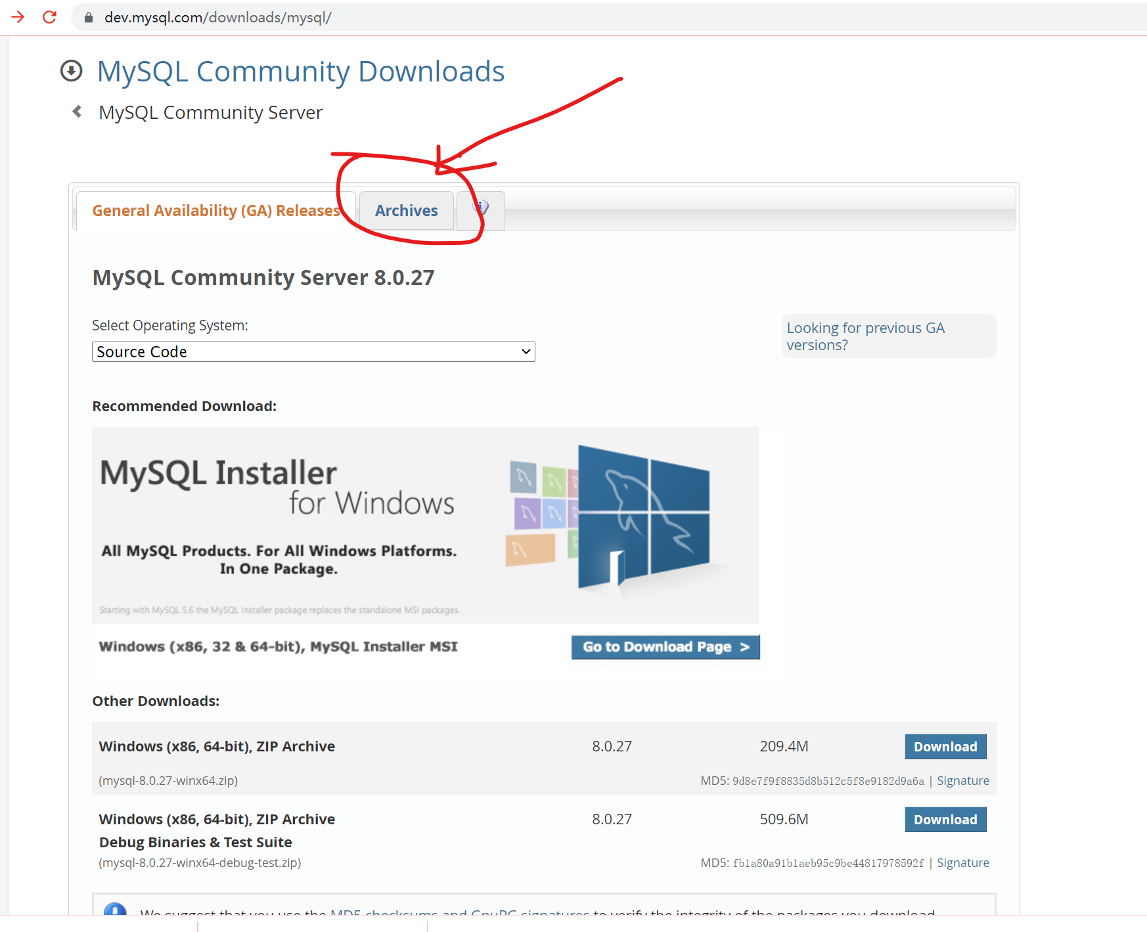1147x932 pixels.
Task: Click the Other Downloads: label
Action: click(x=156, y=701)
